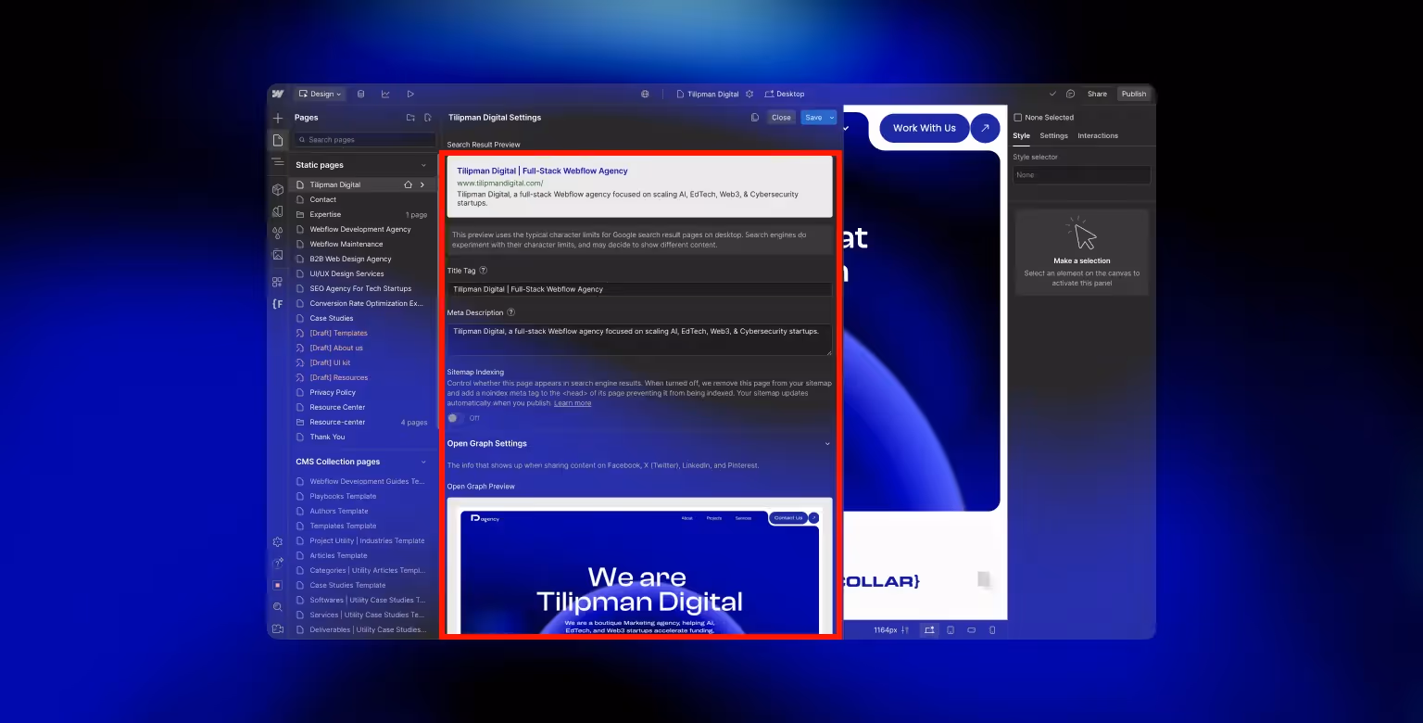Switch to the Interactions tab
The image size is (1423, 723).
click(1098, 135)
